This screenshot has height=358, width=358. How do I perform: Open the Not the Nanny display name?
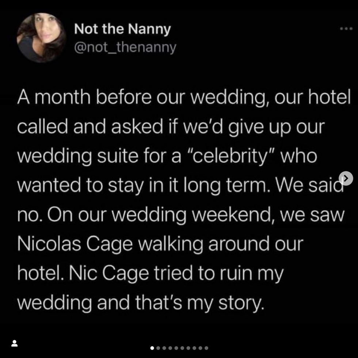pyautogui.click(x=122, y=29)
